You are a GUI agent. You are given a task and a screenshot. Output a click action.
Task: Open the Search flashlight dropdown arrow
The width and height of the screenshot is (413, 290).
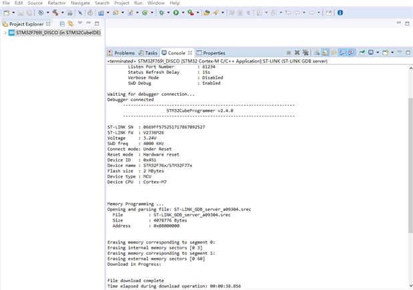(x=223, y=13)
